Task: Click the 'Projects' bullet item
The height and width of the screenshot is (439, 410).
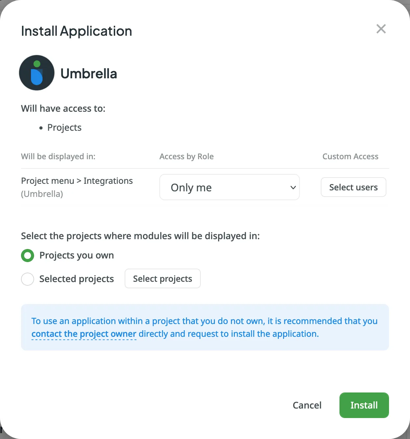Action: coord(64,127)
